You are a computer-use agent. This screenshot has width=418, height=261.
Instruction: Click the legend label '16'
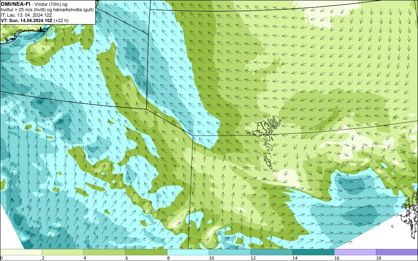pyautogui.click(x=336, y=258)
